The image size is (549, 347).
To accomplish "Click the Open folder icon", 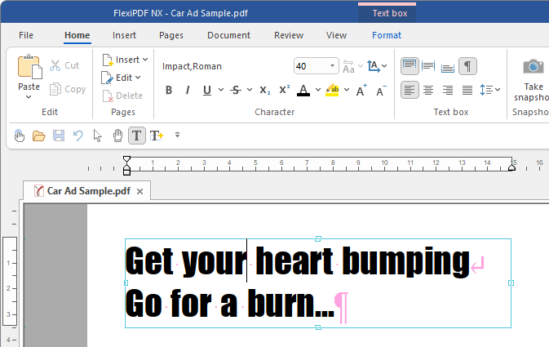I will (x=38, y=135).
